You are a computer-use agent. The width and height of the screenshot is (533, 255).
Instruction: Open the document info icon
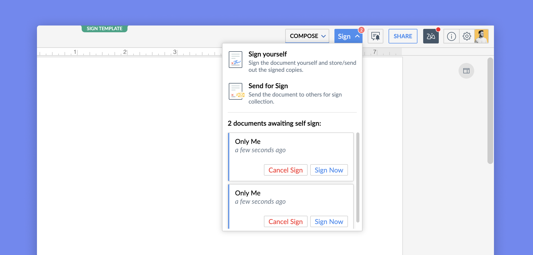point(451,36)
